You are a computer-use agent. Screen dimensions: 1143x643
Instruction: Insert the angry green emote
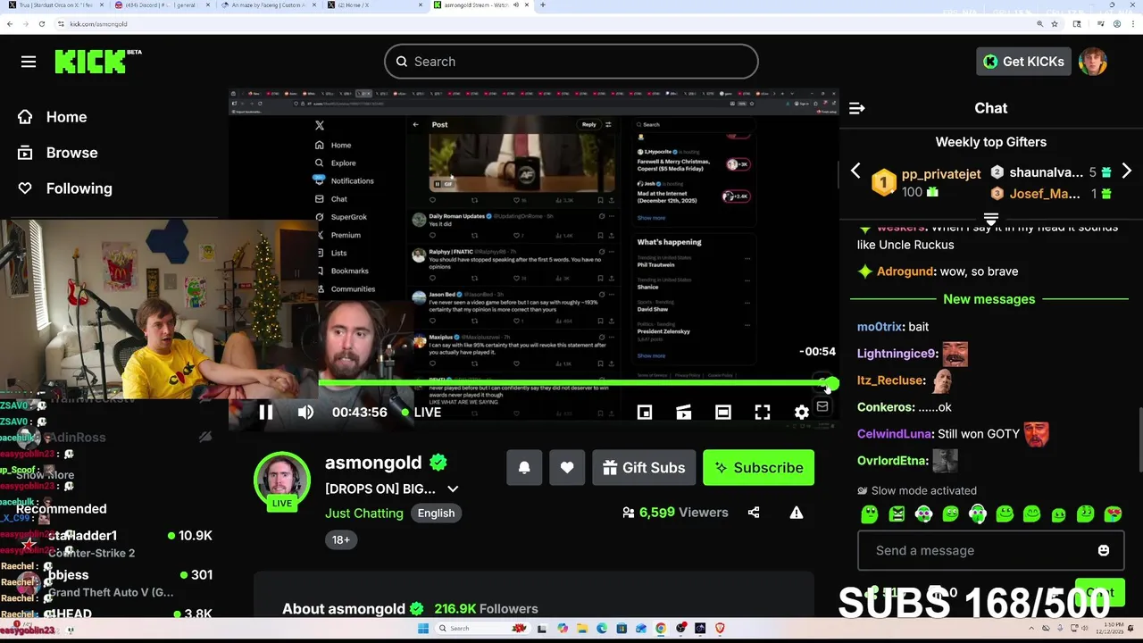(x=897, y=514)
